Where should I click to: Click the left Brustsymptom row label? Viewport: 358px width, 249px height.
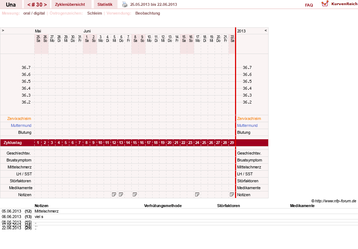click(x=19, y=160)
